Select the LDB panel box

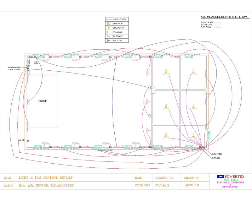(x=29, y=57)
